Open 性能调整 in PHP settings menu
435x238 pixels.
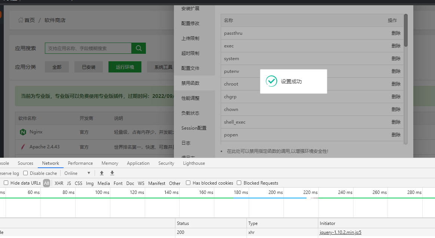[194, 98]
